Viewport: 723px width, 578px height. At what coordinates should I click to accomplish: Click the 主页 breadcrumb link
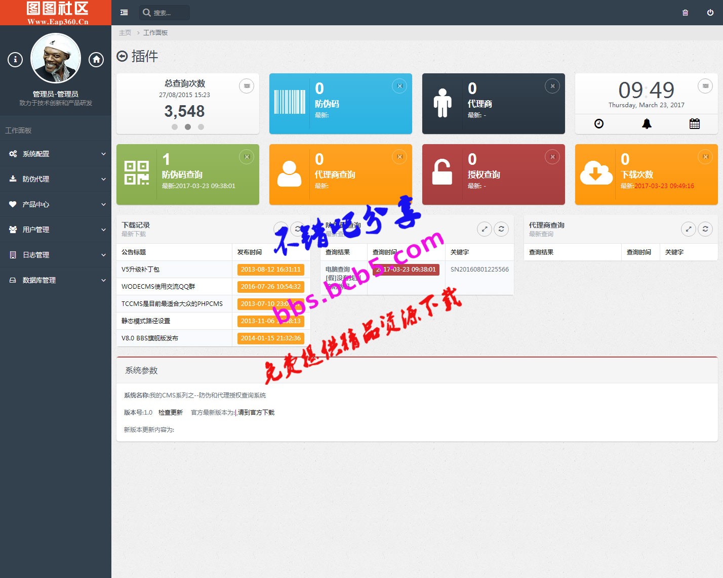coord(125,33)
